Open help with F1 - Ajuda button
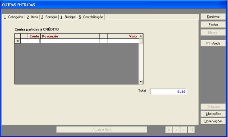 (x=213, y=43)
